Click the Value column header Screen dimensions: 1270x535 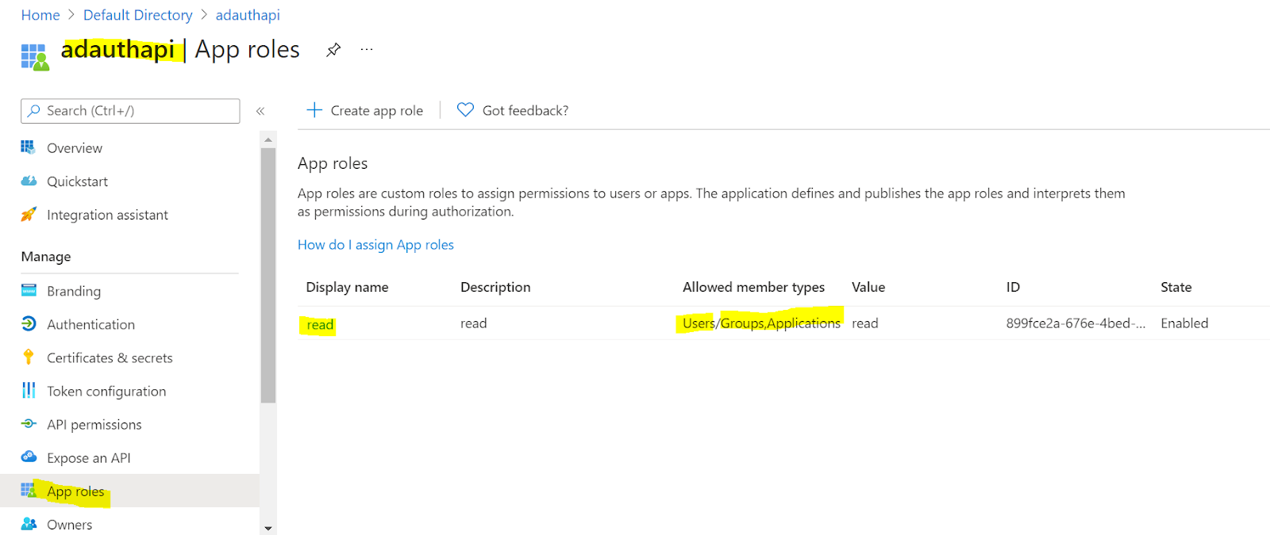(868, 287)
